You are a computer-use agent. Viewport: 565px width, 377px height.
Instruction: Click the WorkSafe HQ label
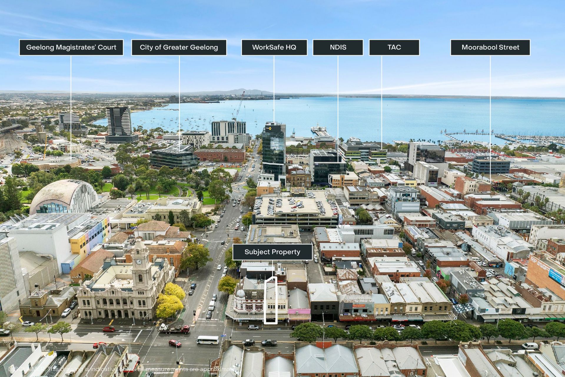click(x=274, y=47)
